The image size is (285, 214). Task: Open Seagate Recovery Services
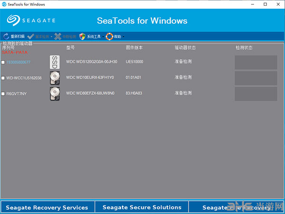tap(47, 207)
